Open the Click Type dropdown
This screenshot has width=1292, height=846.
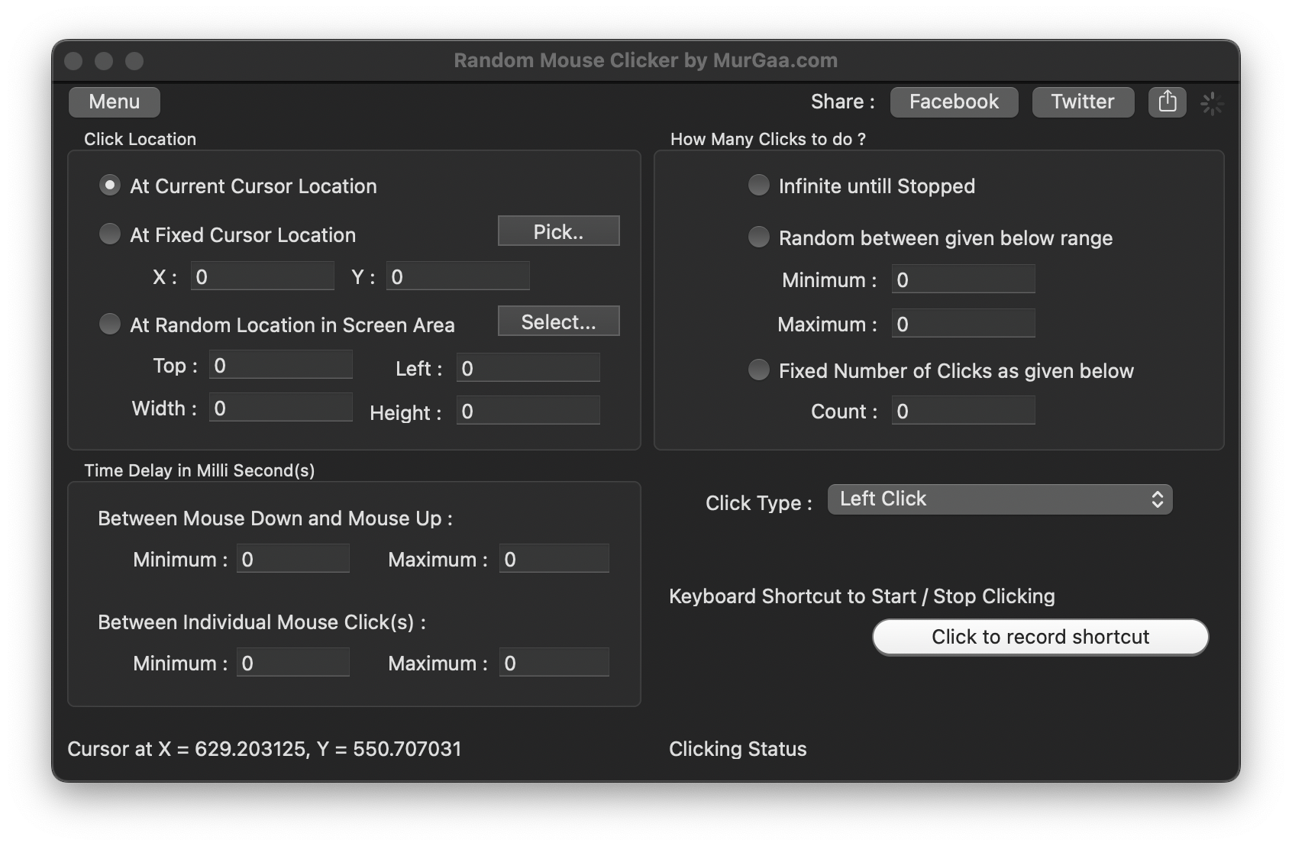(x=1000, y=499)
